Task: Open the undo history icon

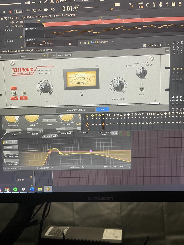Action: click(x=148, y=5)
